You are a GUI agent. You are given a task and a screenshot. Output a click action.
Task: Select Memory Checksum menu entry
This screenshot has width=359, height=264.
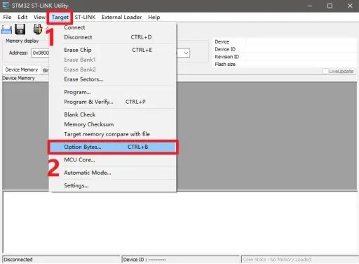click(x=113, y=124)
